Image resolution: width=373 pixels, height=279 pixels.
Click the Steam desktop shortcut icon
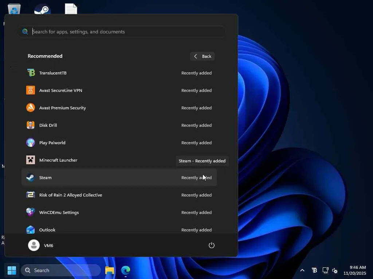pos(42,9)
